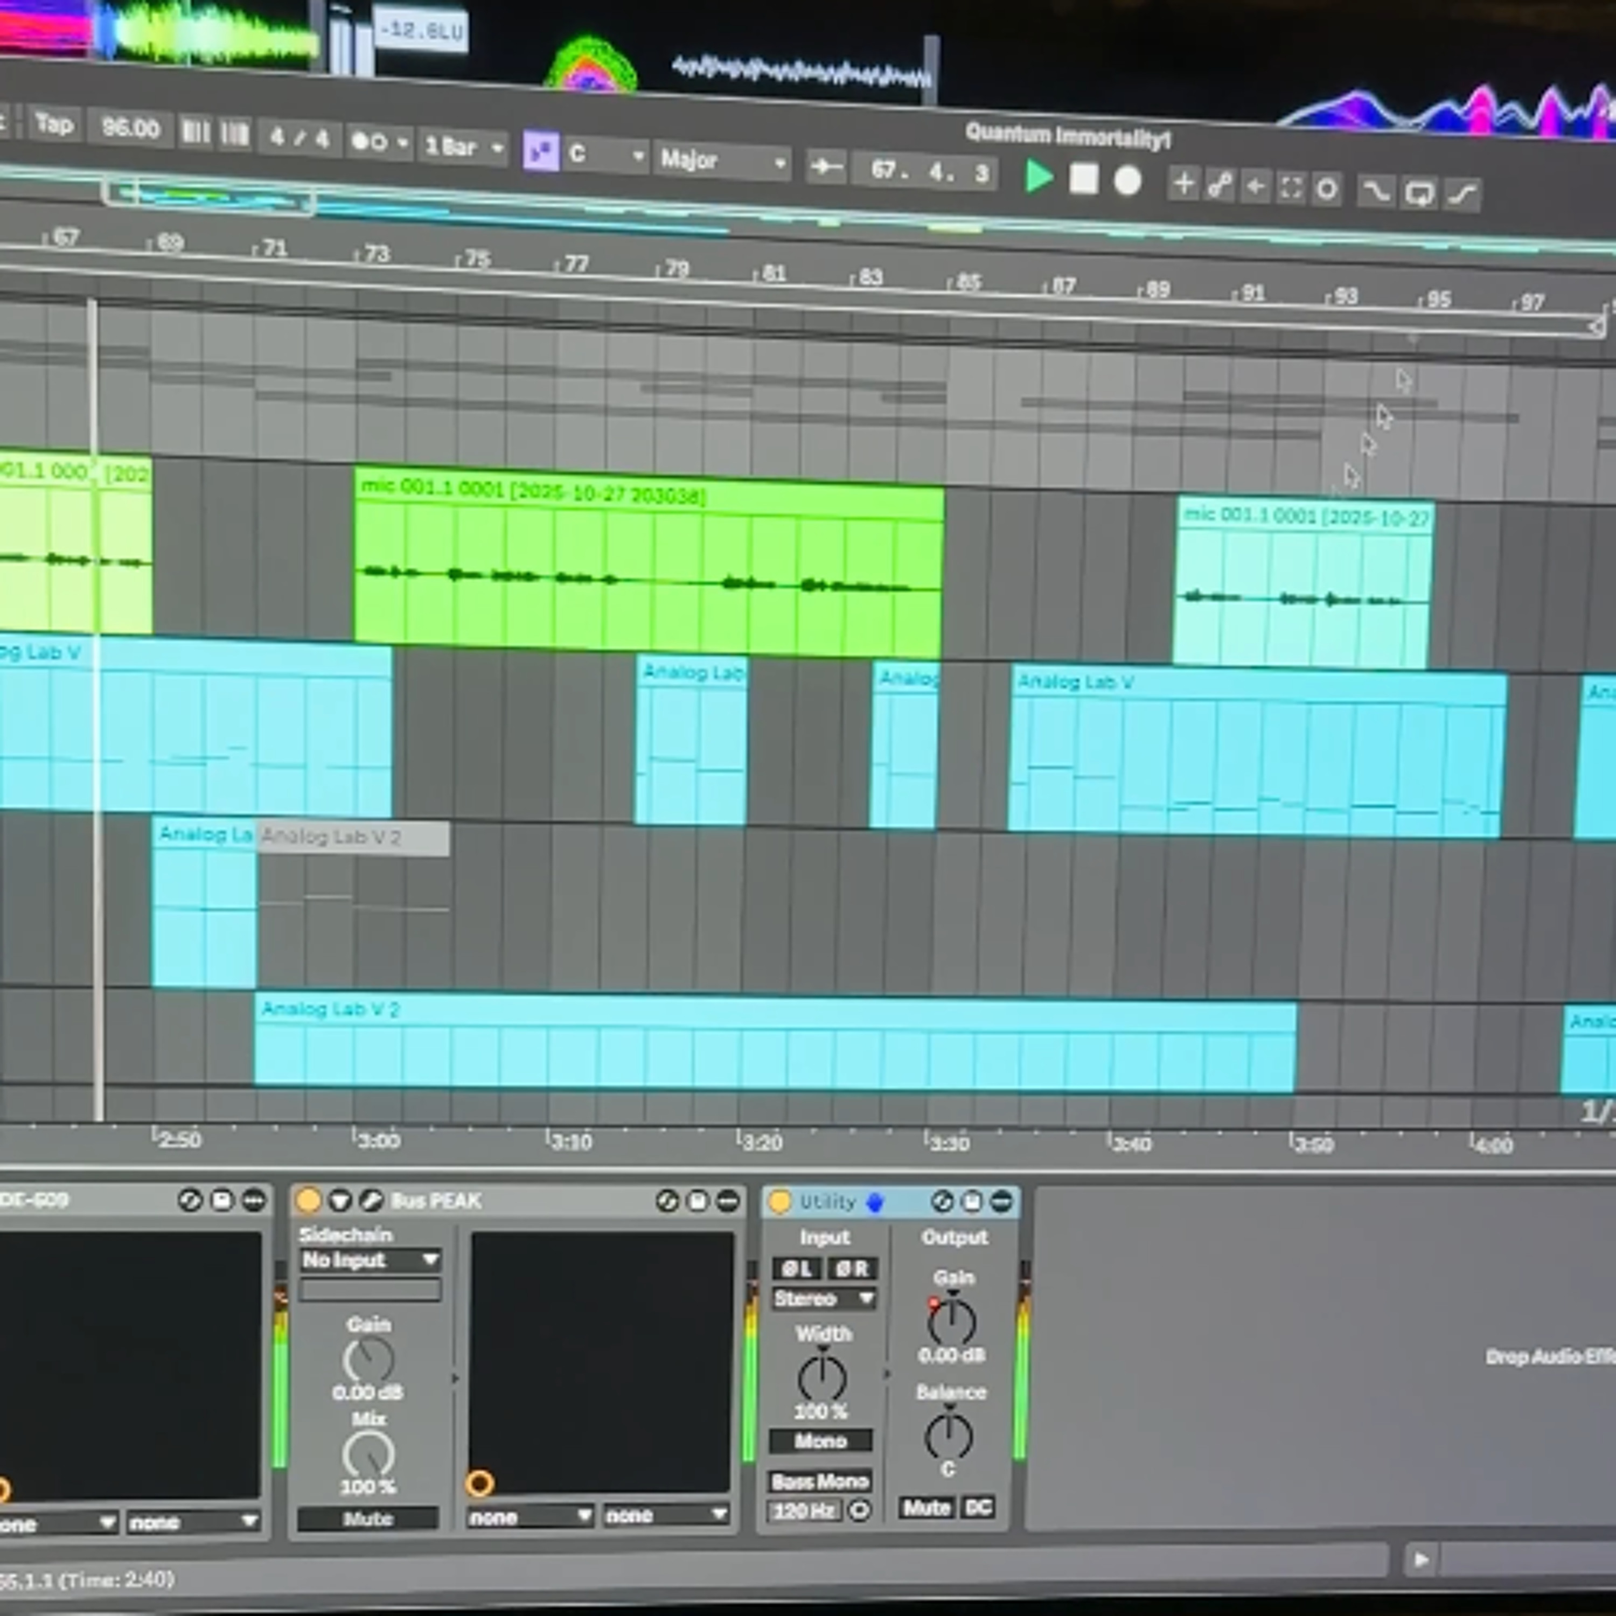Image resolution: width=1616 pixels, height=1616 pixels.
Task: Click the Bus PEAK sidechain Mute button
Action: 368,1518
